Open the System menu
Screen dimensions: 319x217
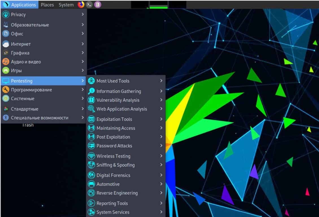tap(66, 5)
